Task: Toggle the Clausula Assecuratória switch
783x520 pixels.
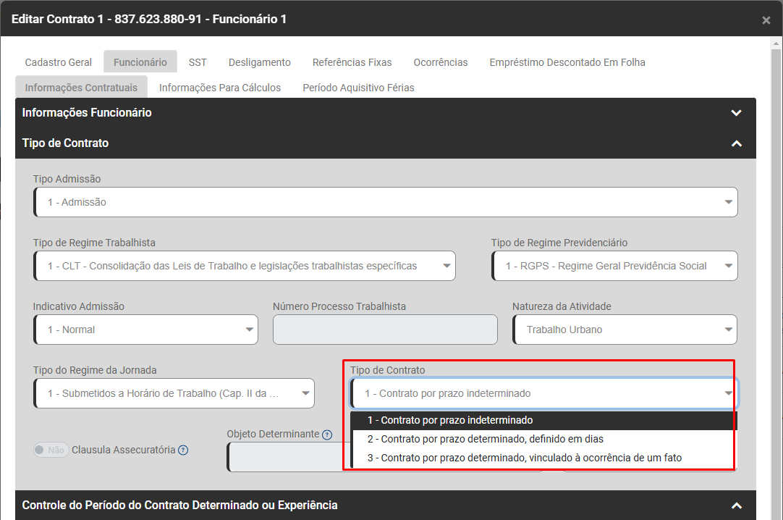Action: pyautogui.click(x=51, y=450)
